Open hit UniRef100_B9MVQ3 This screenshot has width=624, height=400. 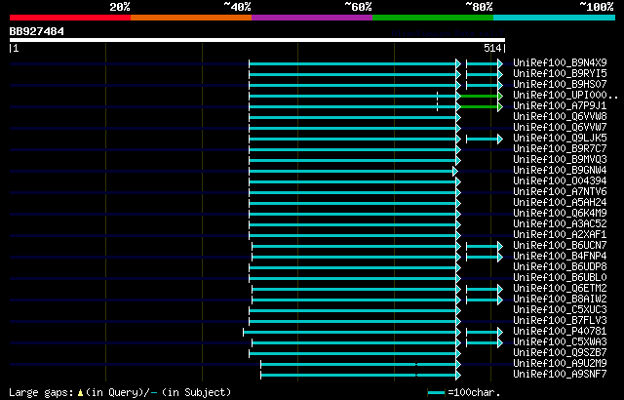[x=560, y=160]
